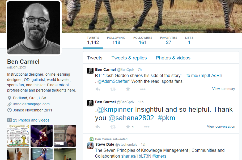
Task: Retweet the @kmpinner Insightful tweet
Action: 113,127
